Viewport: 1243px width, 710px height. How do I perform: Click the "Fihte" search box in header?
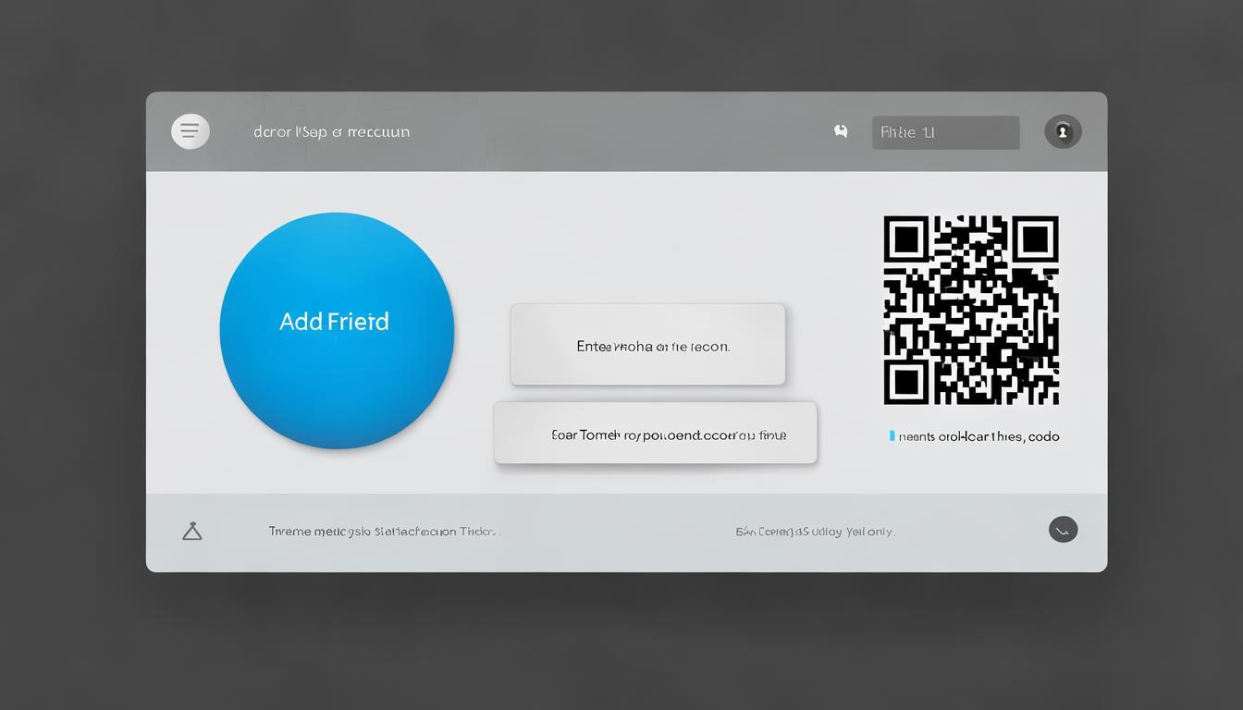[945, 132]
